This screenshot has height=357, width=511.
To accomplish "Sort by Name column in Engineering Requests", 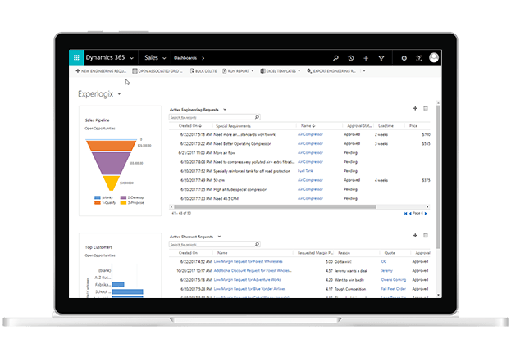I will pyautogui.click(x=308, y=126).
